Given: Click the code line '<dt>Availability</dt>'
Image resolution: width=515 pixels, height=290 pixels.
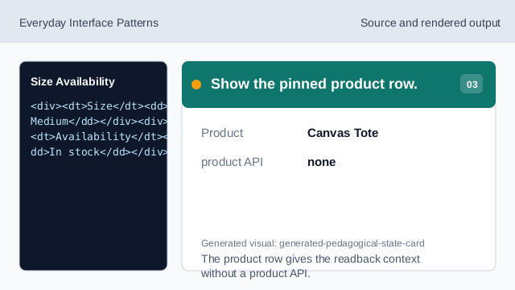Looking at the screenshot, I should point(99,136).
